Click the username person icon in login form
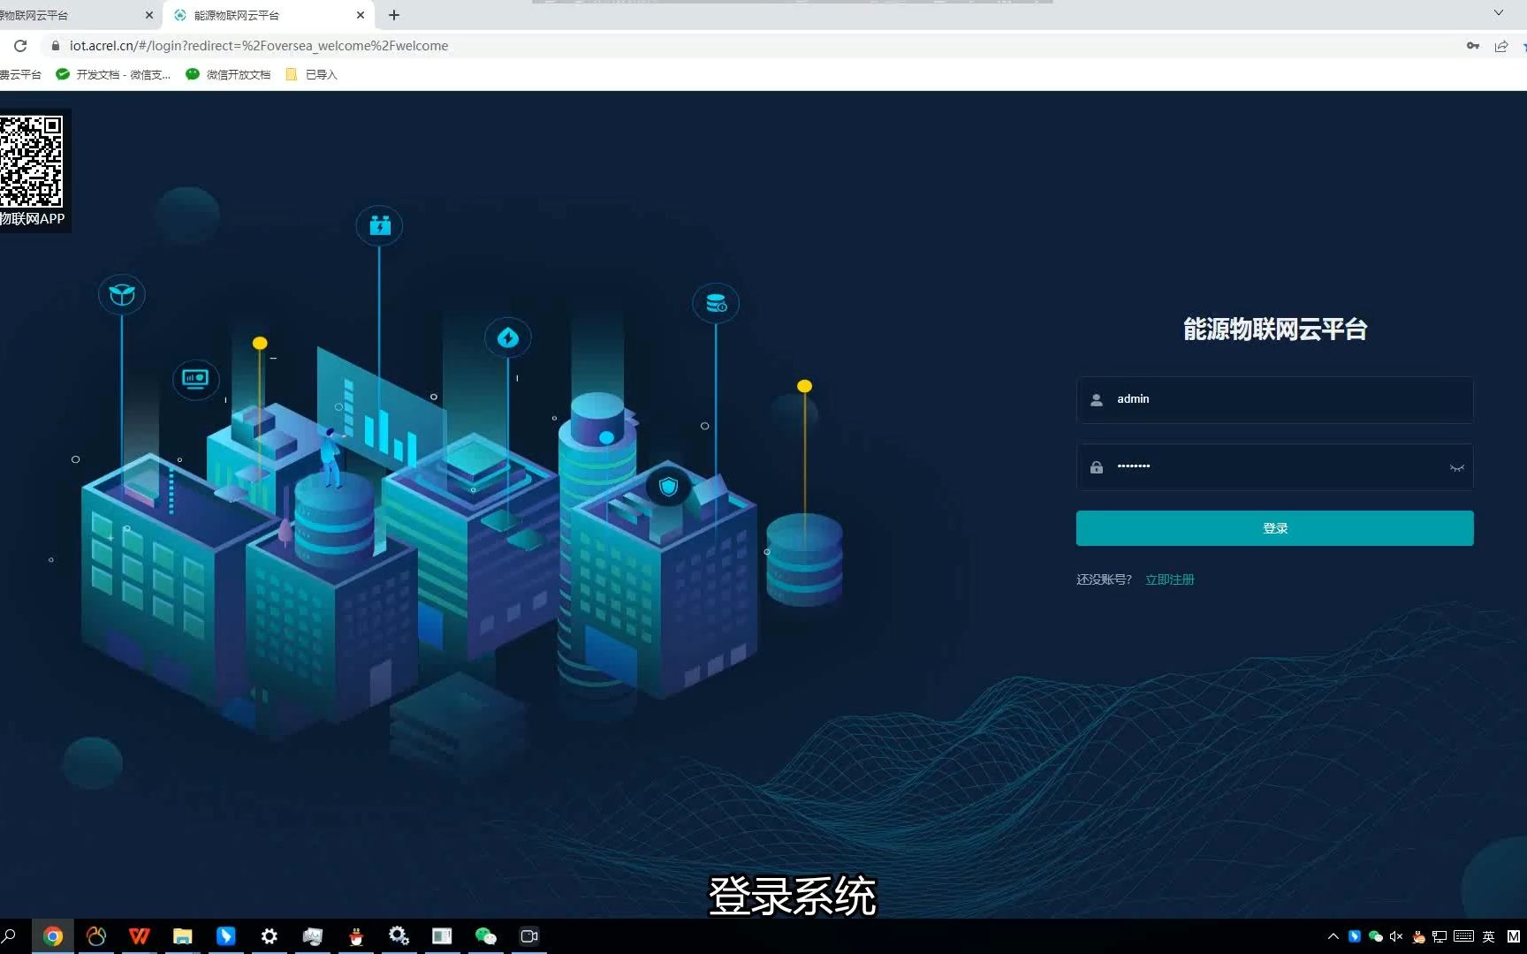This screenshot has height=954, width=1527. (1096, 399)
